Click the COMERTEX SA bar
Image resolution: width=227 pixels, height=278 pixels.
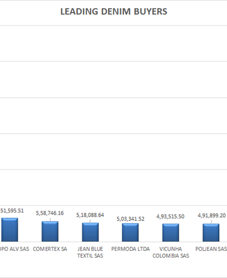tap(50, 231)
